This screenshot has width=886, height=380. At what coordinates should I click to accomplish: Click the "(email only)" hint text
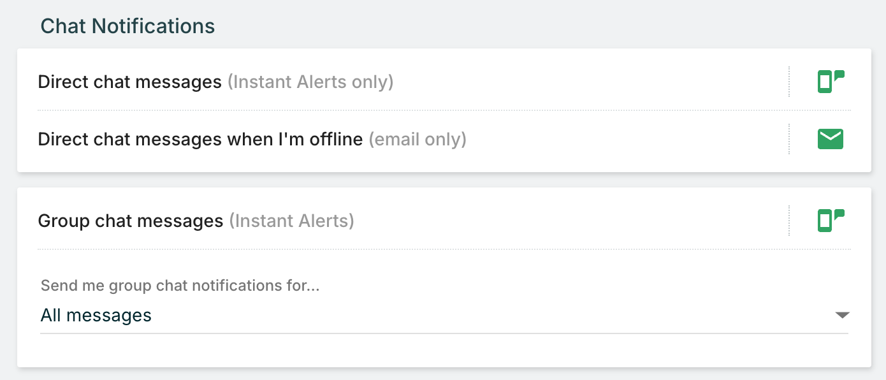coord(418,139)
